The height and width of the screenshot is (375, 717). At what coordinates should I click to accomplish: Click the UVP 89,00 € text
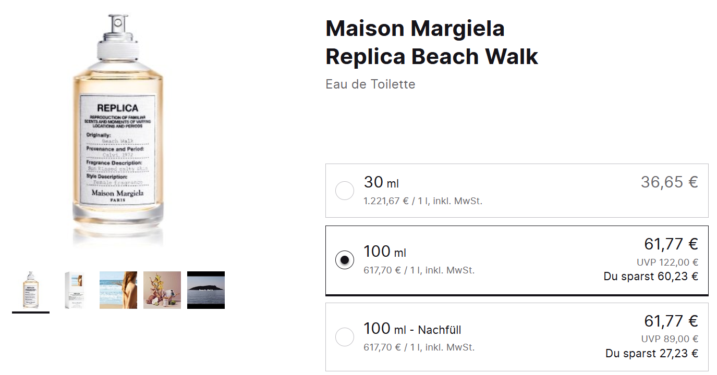[670, 339]
